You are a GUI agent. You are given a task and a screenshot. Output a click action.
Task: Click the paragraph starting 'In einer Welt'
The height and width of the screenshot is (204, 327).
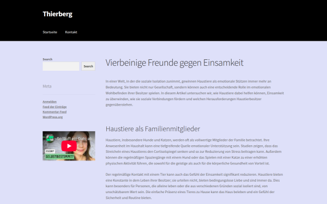click(195, 93)
